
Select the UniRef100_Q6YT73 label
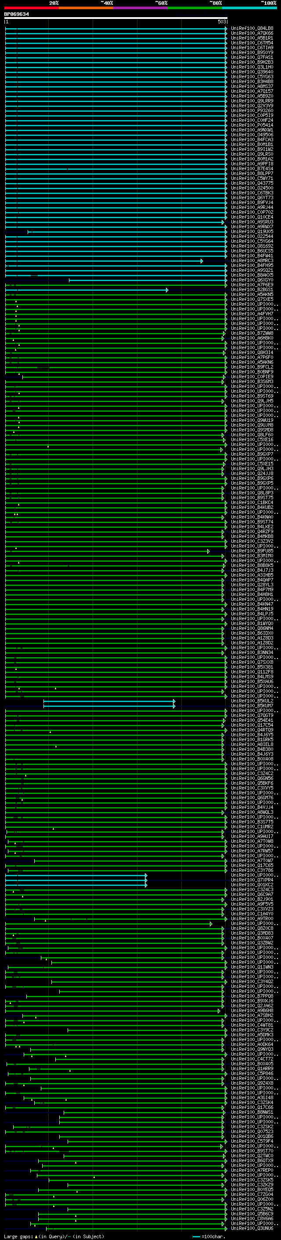[x=252, y=198]
